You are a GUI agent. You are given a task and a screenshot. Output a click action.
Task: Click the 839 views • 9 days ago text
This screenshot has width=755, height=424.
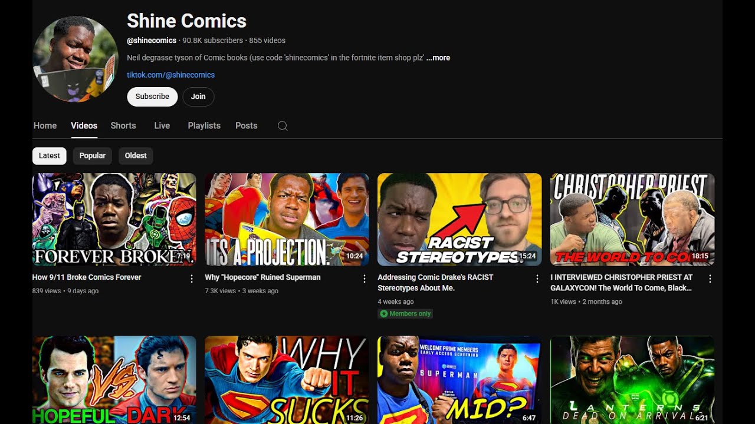pyautogui.click(x=65, y=291)
